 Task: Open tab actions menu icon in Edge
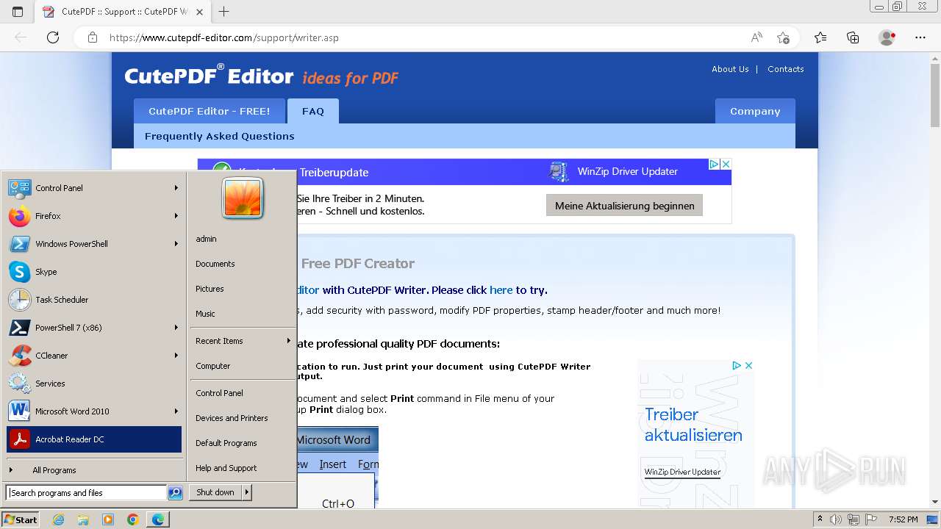coord(18,12)
